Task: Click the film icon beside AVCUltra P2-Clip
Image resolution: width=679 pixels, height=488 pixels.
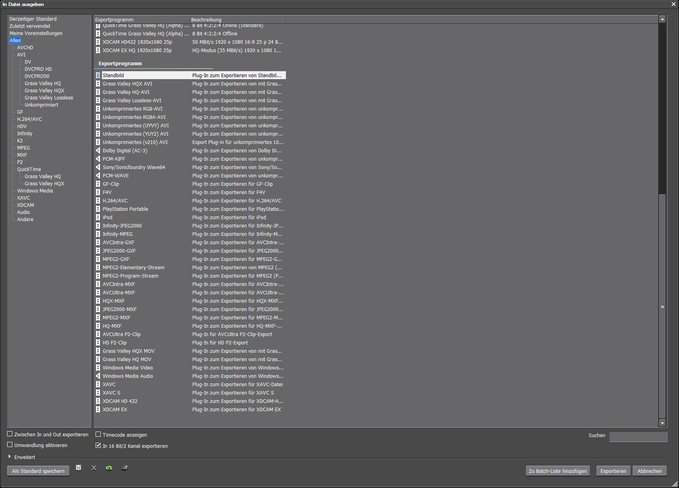Action: point(98,334)
